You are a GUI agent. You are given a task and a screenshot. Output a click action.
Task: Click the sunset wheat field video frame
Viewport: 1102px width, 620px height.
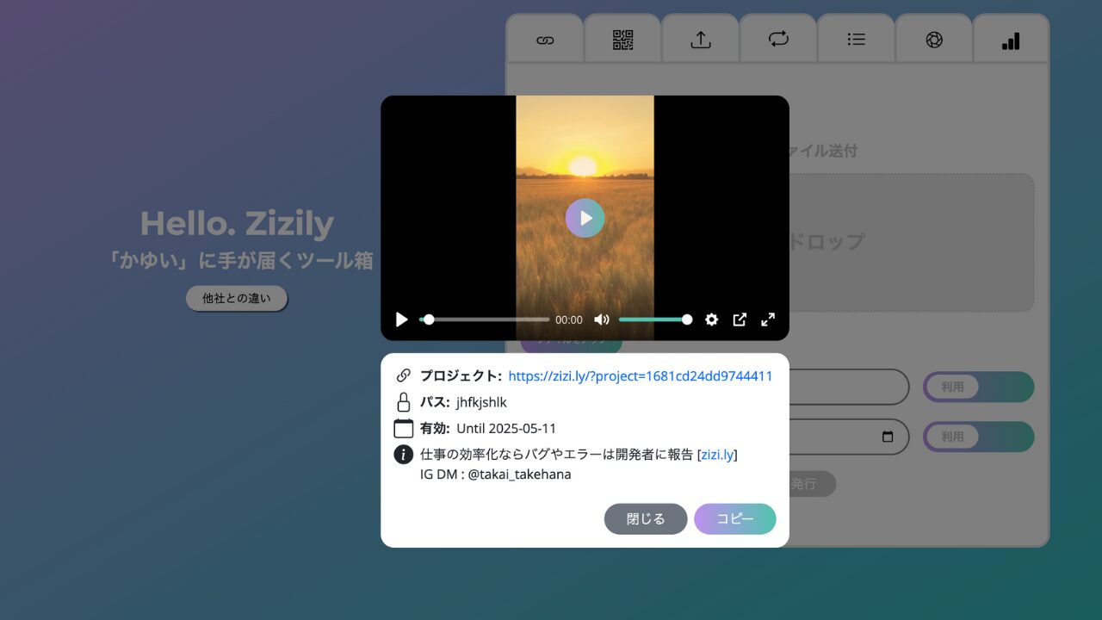(585, 218)
